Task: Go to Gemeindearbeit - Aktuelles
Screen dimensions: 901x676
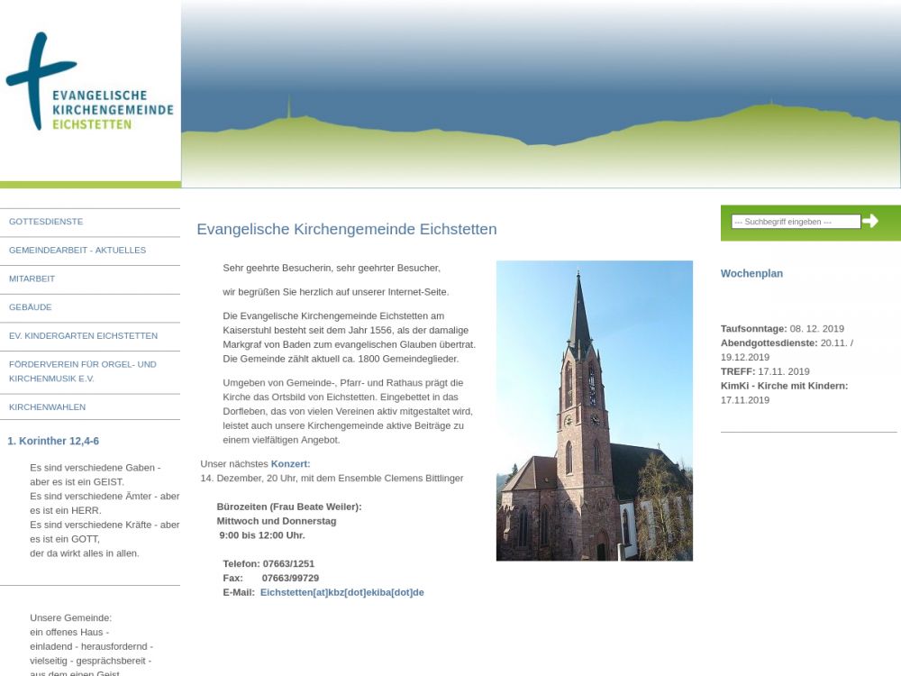Action: pos(77,251)
